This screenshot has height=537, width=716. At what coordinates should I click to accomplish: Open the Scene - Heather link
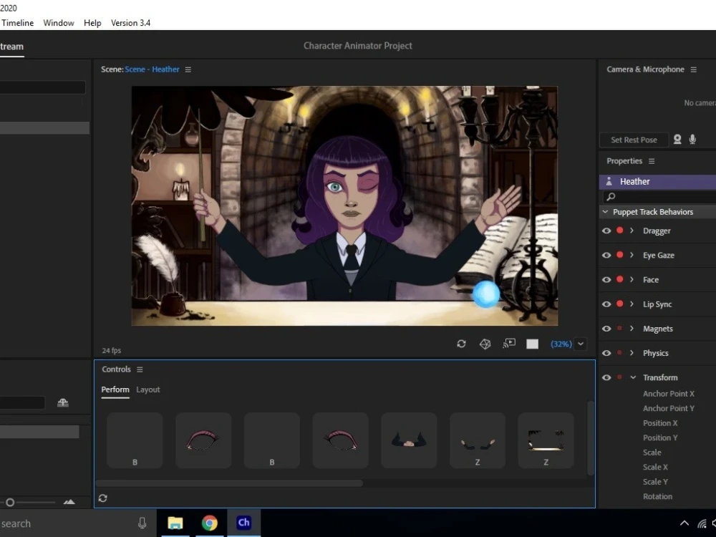[x=152, y=69]
